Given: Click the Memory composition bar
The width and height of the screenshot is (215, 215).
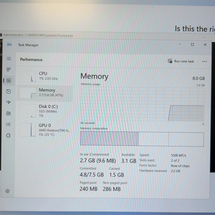Looking at the screenshot, I should 142,139.
